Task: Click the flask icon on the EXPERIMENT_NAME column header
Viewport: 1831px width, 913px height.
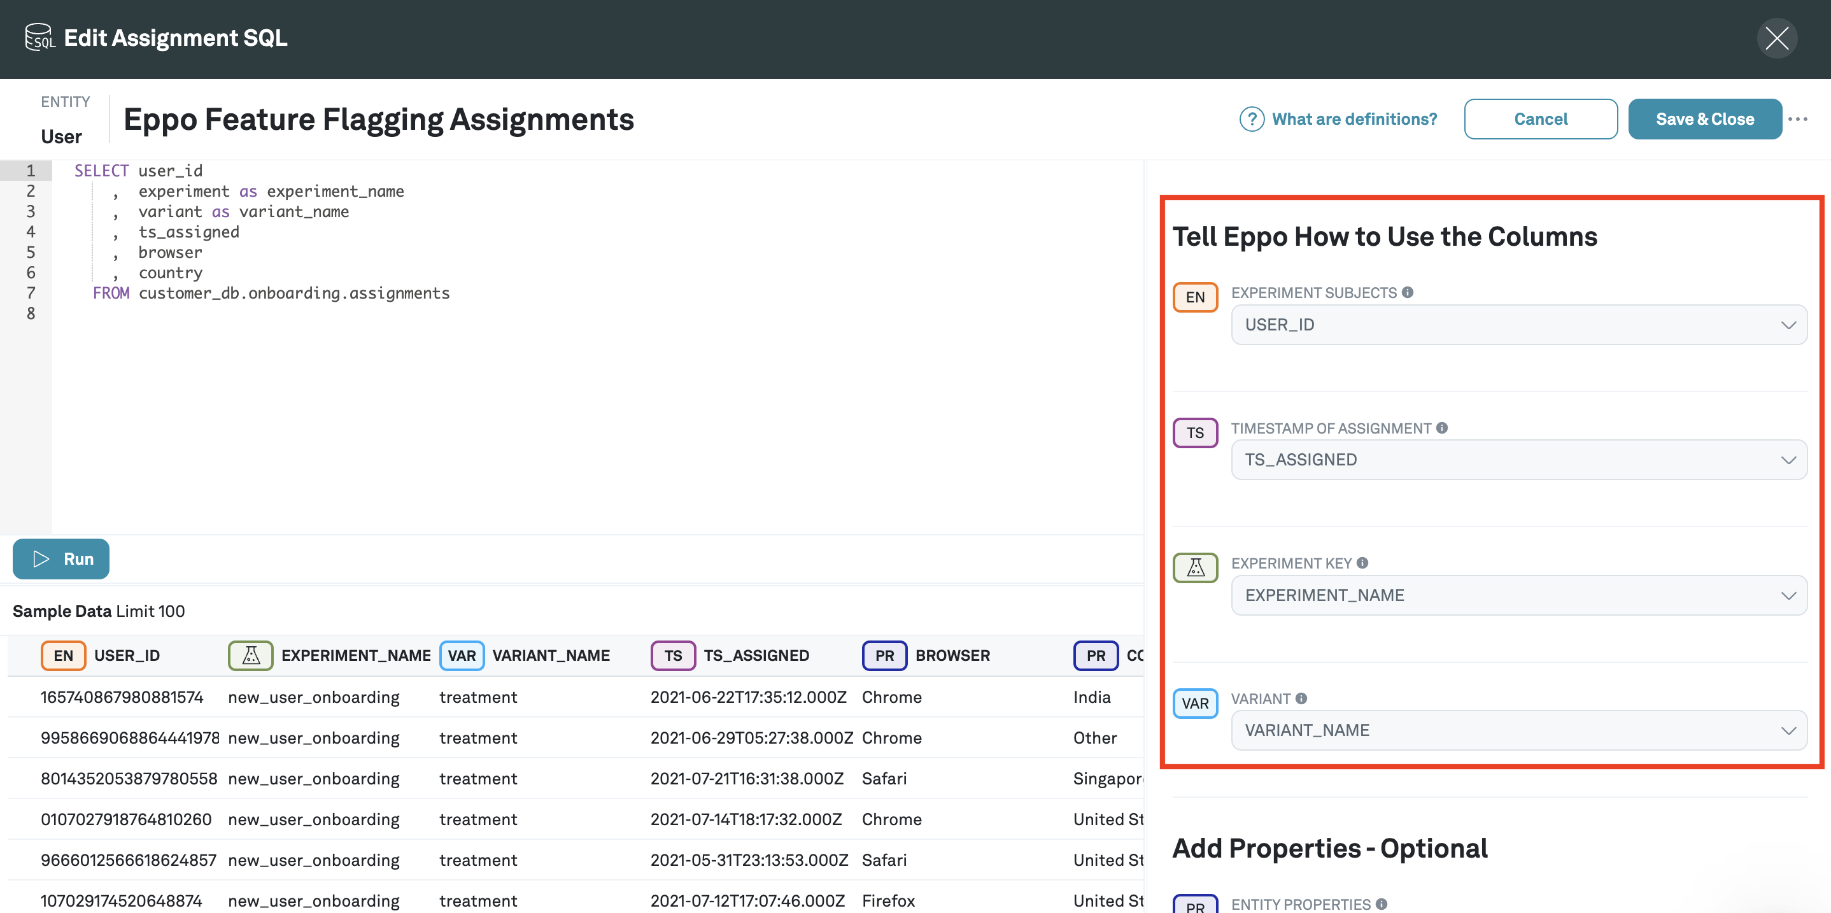Action: (250, 655)
